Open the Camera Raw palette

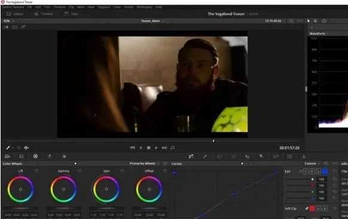pos(7,156)
